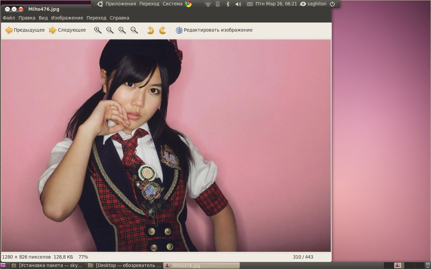Open the Изображение menu
The image size is (431, 269).
[x=67, y=18]
